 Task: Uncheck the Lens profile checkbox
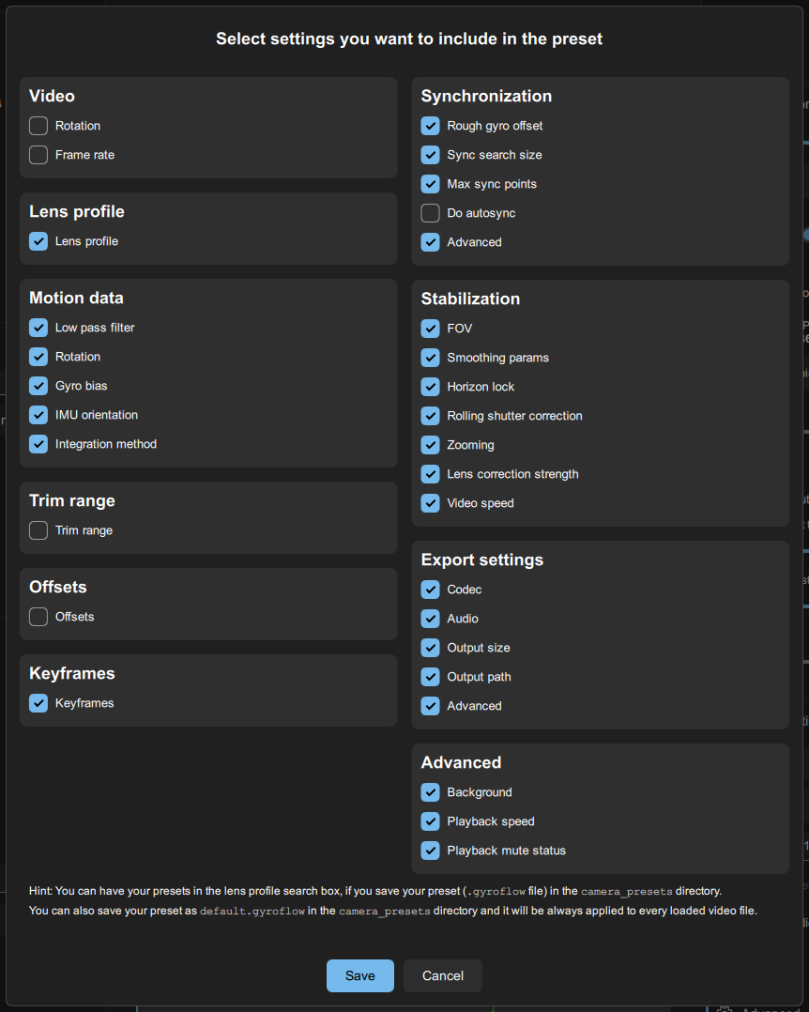point(38,241)
